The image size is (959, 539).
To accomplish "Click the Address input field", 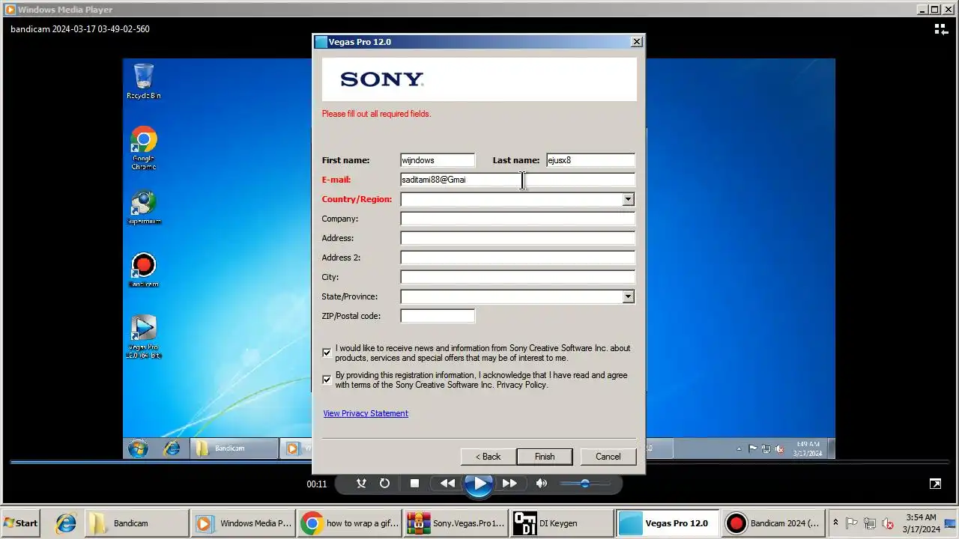I will pyautogui.click(x=518, y=238).
